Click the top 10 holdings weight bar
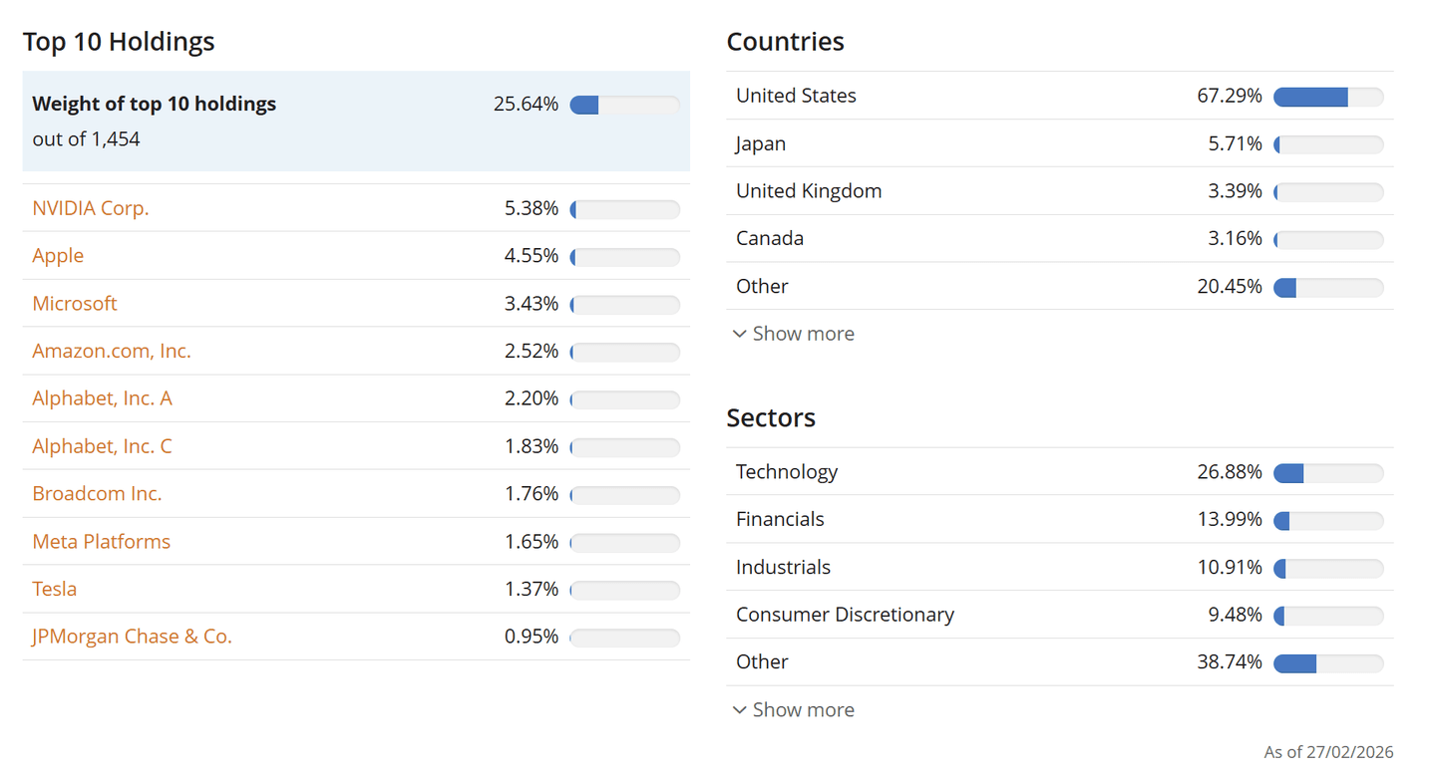This screenshot has width=1436, height=774. click(624, 105)
